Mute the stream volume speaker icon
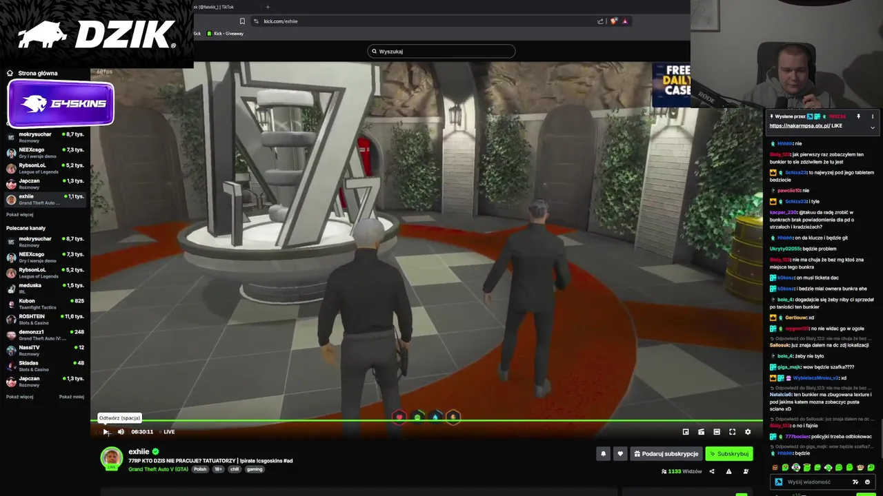Screen dimensions: 883x496 pyautogui.click(x=121, y=432)
